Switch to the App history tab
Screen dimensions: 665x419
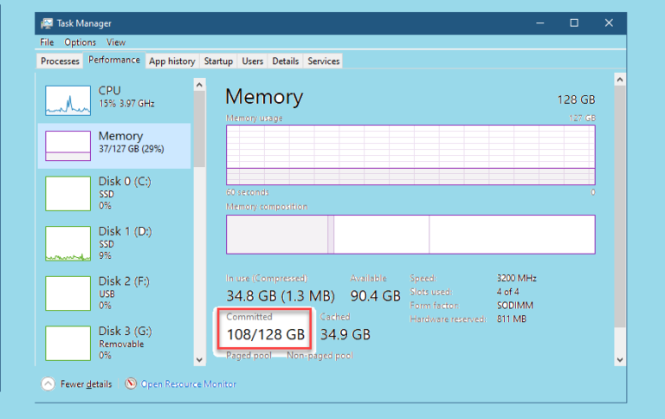click(171, 61)
